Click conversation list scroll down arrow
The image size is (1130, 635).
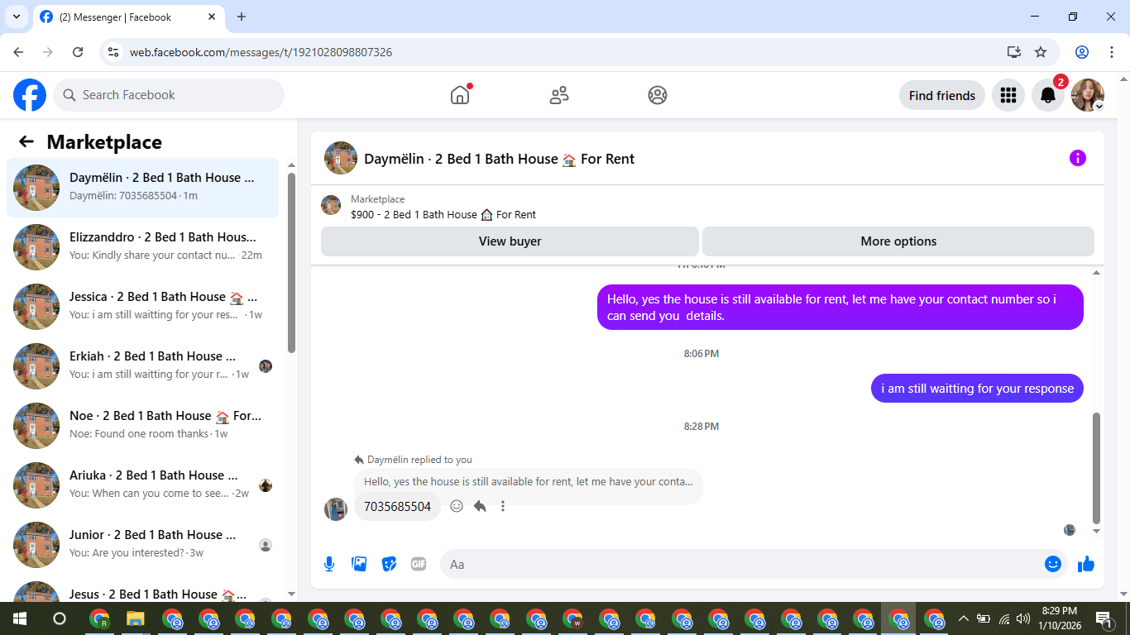291,594
